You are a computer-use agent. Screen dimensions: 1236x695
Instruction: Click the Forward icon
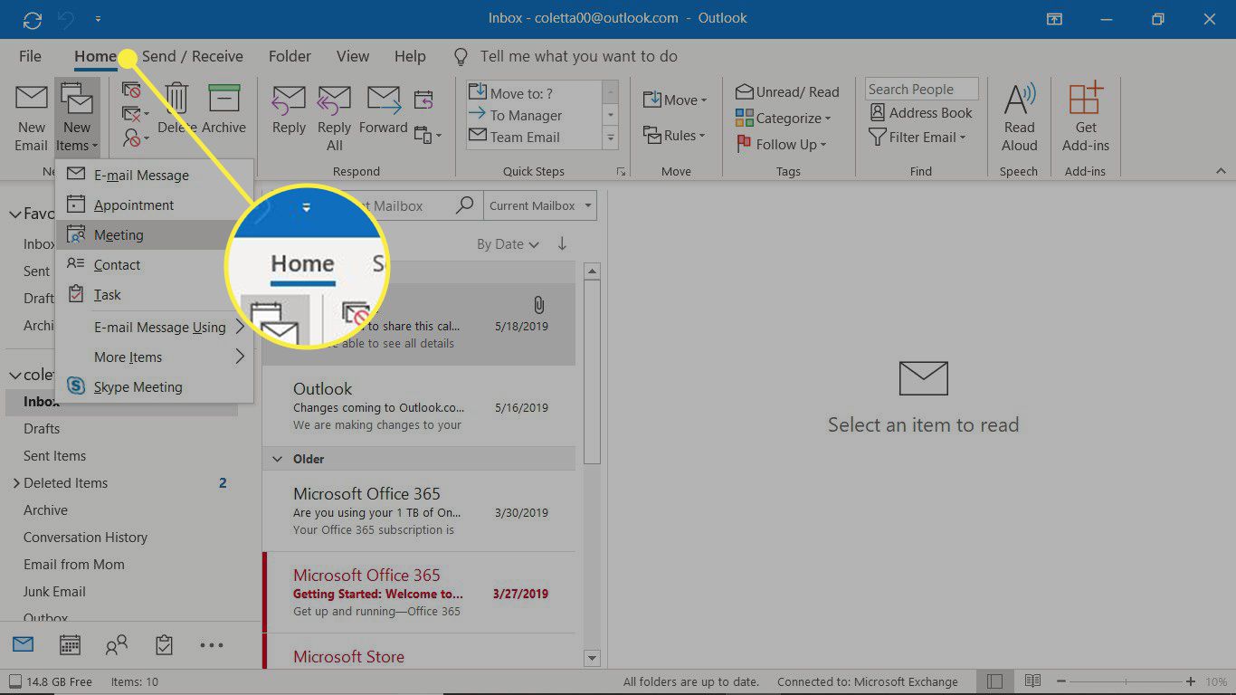(383, 112)
